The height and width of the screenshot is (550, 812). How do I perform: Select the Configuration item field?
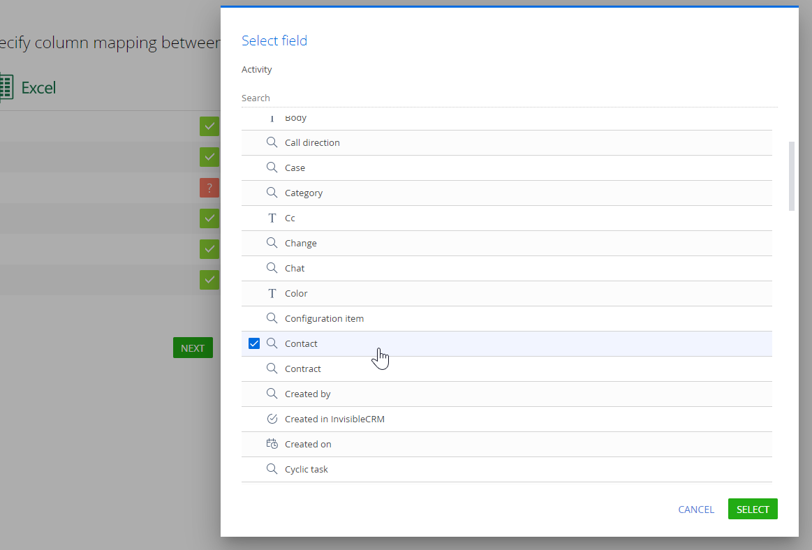pos(506,318)
